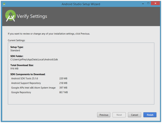The height and width of the screenshot is (123, 162).
Task: Select the Google Repository component row
Action: [x=21, y=92]
